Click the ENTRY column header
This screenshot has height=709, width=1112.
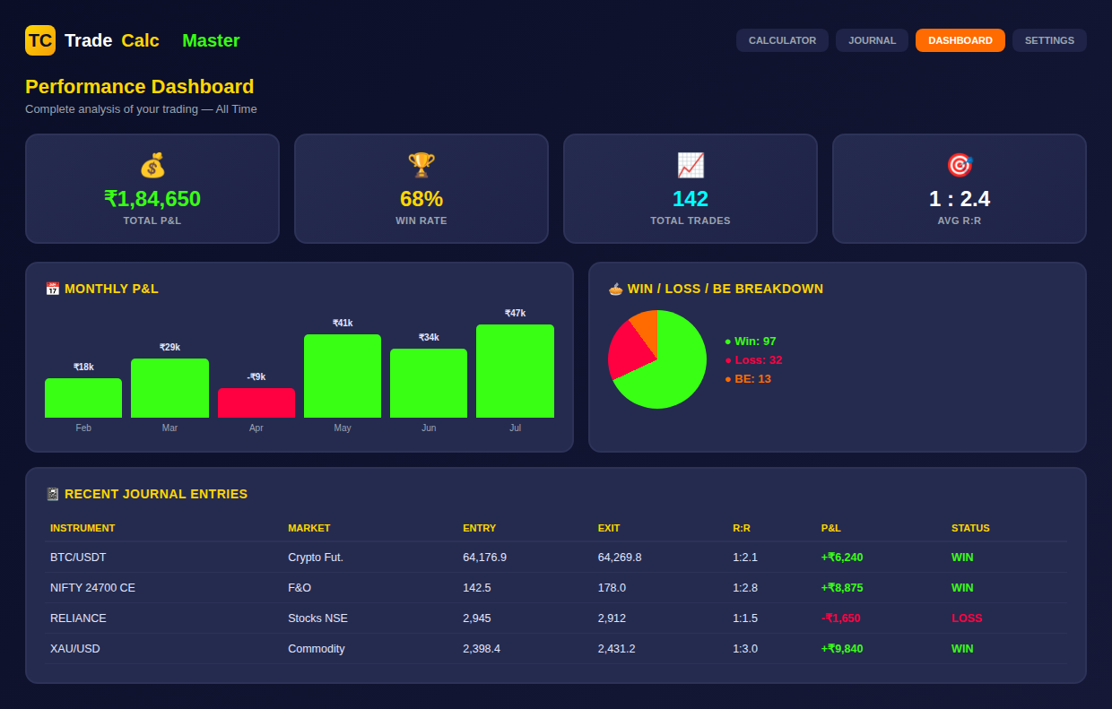tap(480, 528)
